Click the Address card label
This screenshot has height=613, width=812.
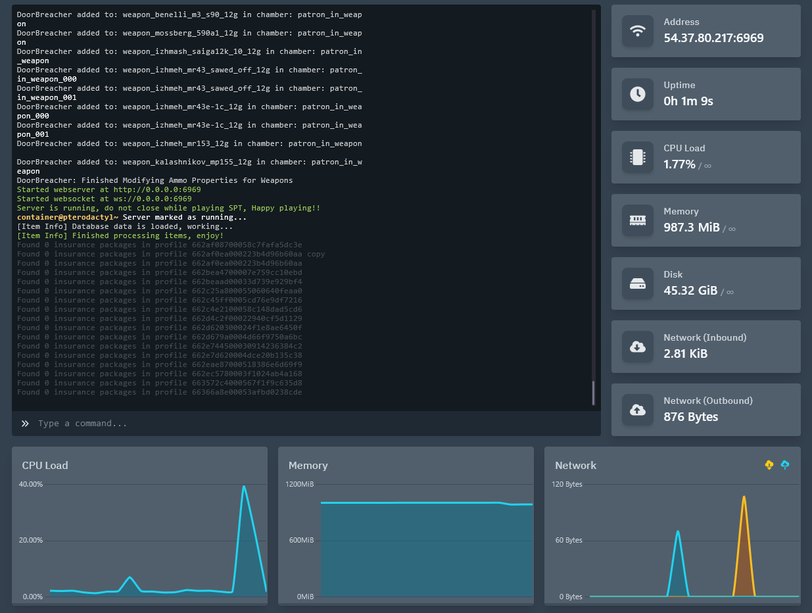coord(681,22)
